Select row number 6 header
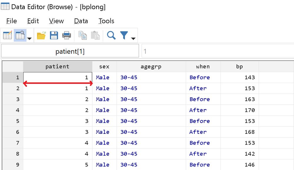The image size is (294, 170). point(13,132)
